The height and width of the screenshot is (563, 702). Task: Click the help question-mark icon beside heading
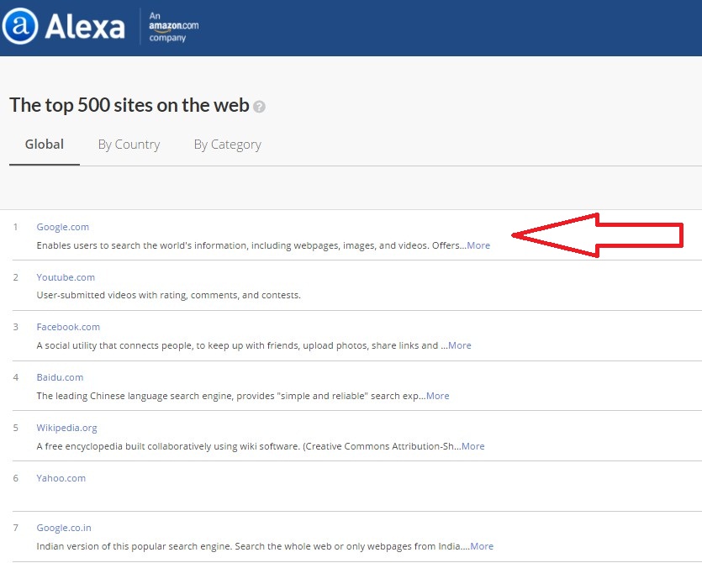tap(259, 107)
